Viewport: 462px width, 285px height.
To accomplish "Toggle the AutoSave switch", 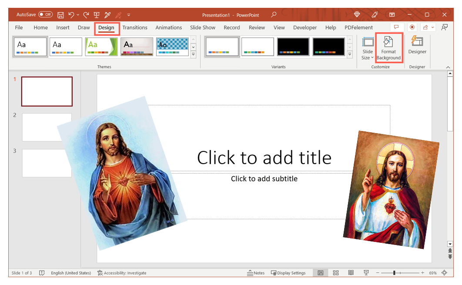I will (x=45, y=14).
